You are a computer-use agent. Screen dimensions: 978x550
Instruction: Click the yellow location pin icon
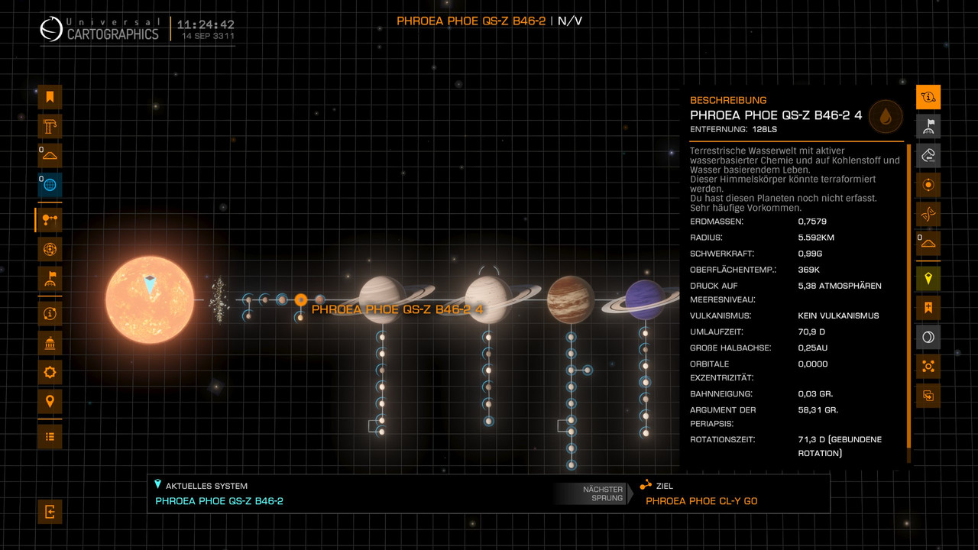pos(928,279)
